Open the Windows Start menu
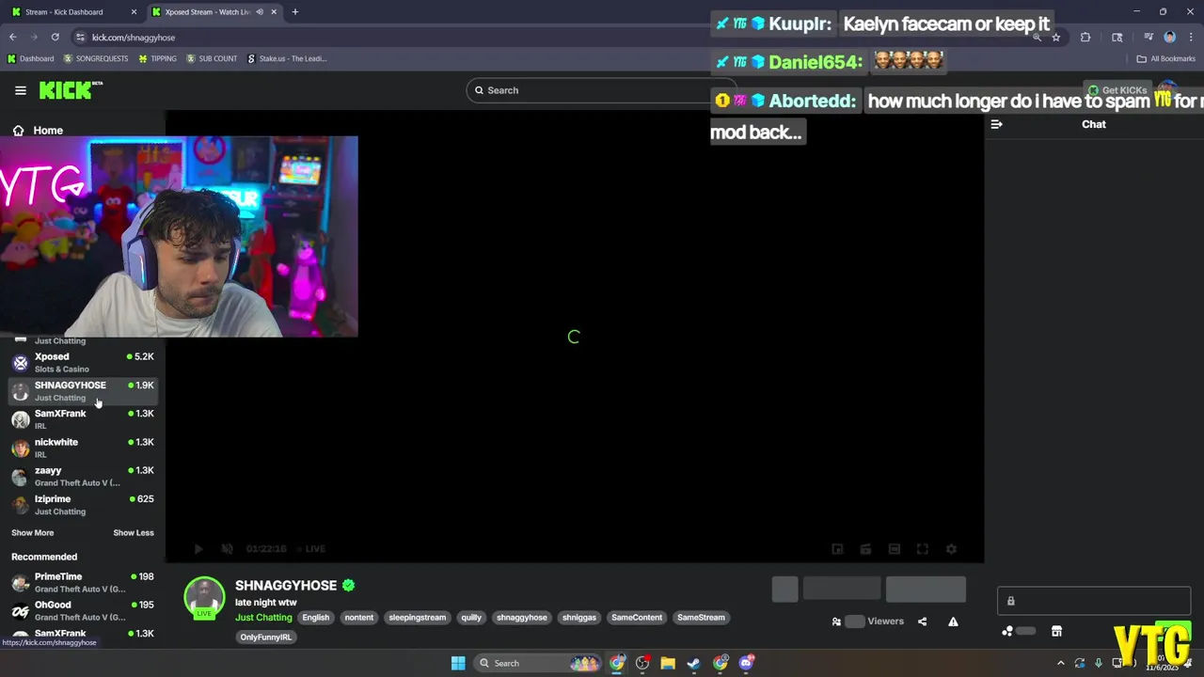 458,663
